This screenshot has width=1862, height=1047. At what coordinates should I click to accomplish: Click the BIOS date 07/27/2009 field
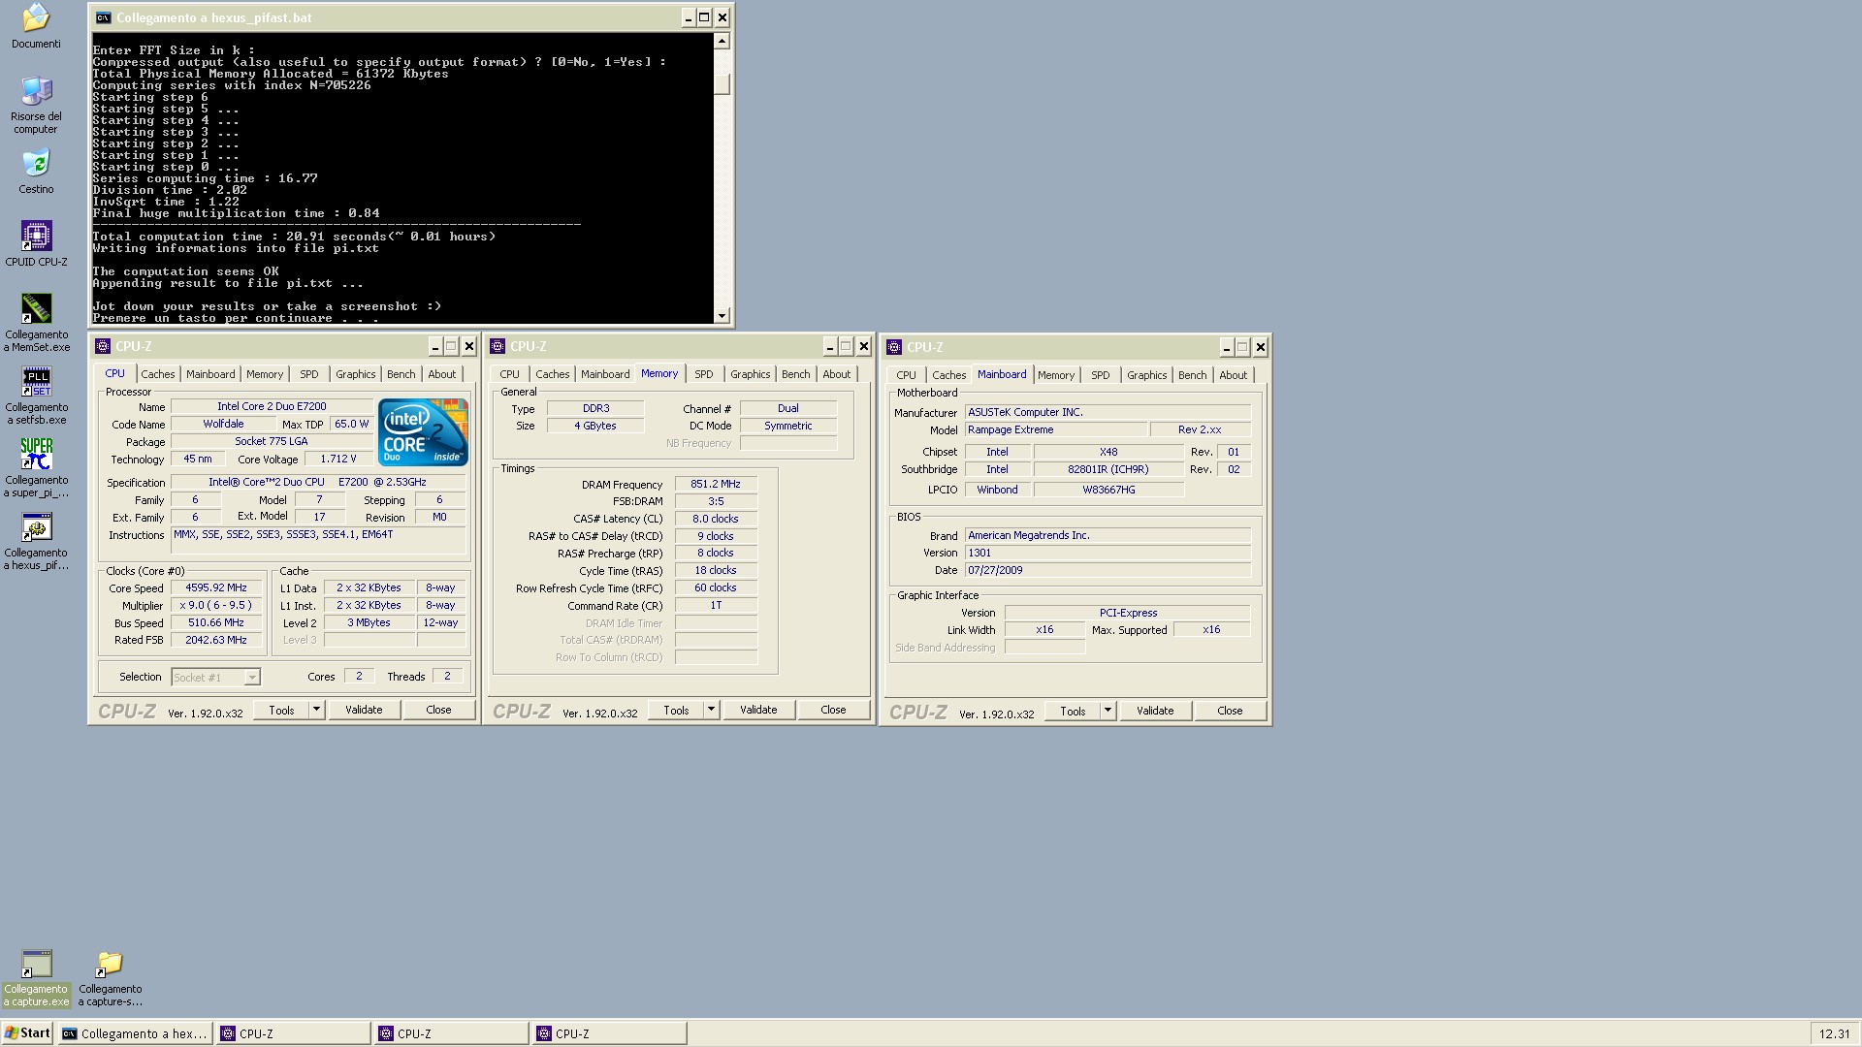[1108, 570]
